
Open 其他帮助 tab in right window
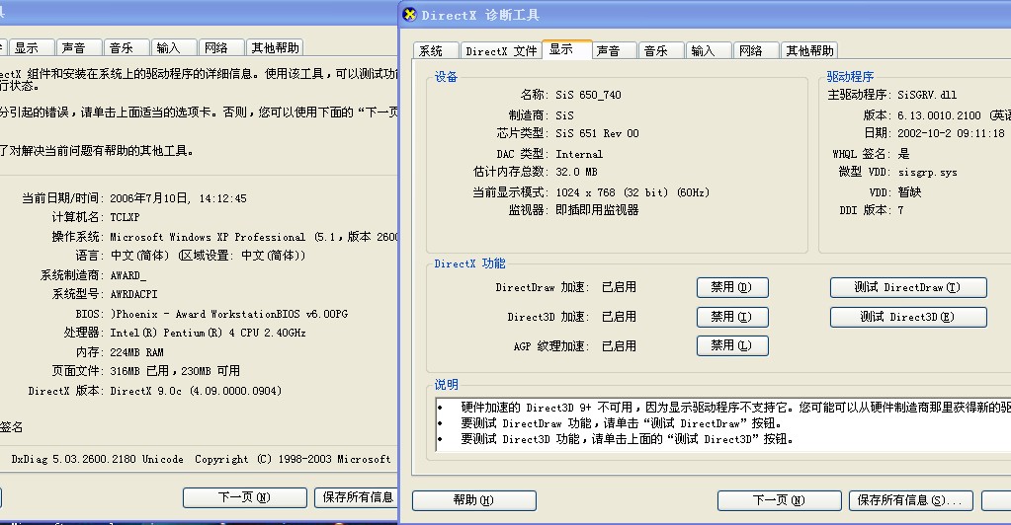pos(809,51)
